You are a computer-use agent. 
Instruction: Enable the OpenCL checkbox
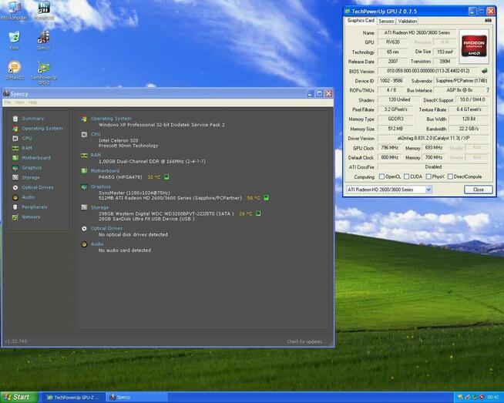381,176
